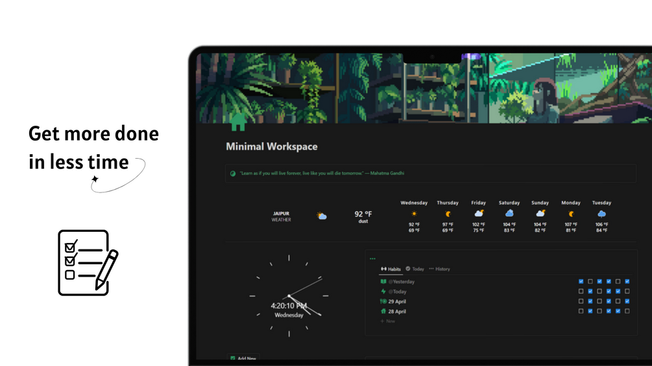This screenshot has height=366, width=652.
Task: Click Tuesday's 106 °F high temperature
Action: (601, 225)
